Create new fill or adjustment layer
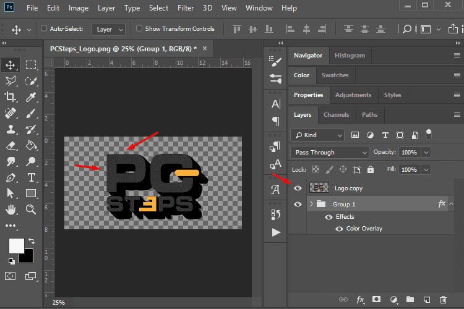Viewport: 464px width, 309px height. 393,300
